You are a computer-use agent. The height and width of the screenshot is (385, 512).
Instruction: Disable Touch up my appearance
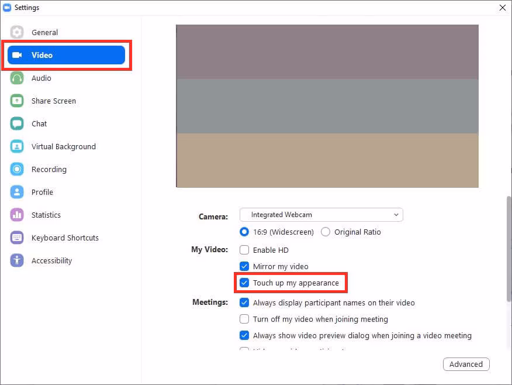[244, 283]
